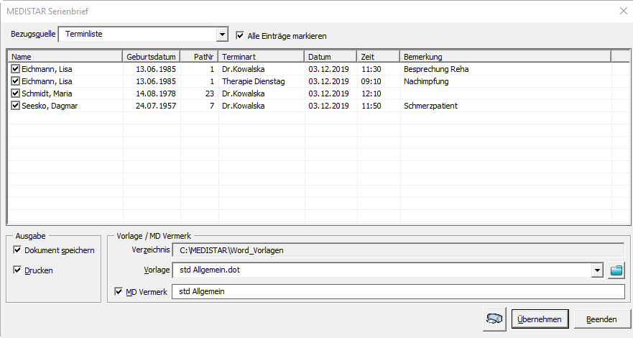The image size is (633, 338).
Task: Toggle 'Alle Einträge markieren' checkbox
Action: [241, 35]
